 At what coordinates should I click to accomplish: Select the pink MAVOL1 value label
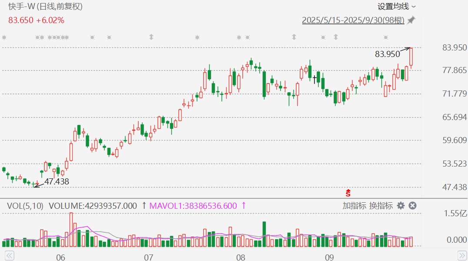194,206
